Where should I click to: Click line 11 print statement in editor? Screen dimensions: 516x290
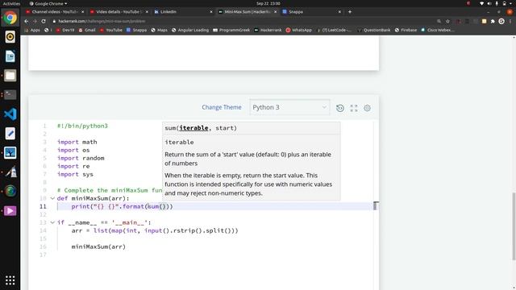pyautogui.click(x=122, y=206)
